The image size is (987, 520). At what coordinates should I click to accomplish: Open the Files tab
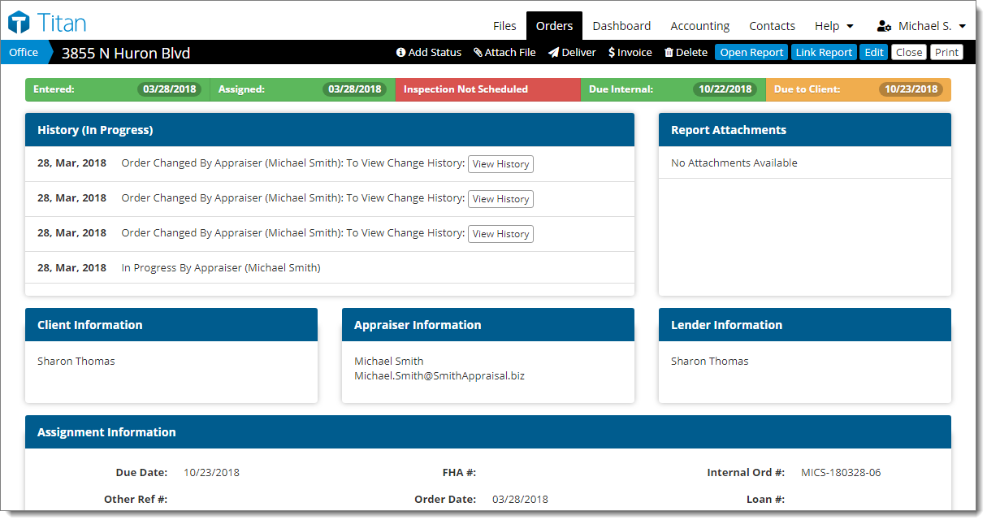pyautogui.click(x=504, y=26)
